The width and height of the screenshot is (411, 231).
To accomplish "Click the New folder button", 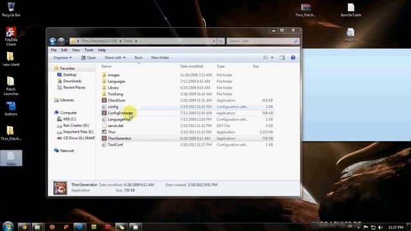I will coord(160,58).
